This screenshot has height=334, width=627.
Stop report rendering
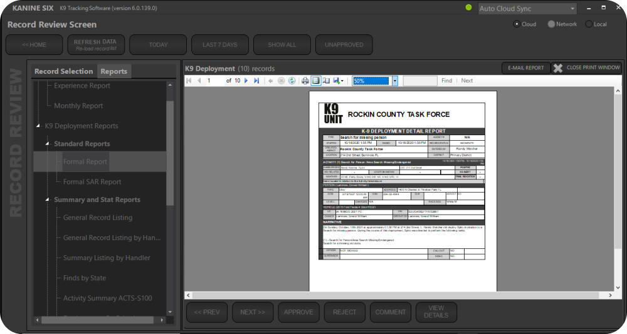(281, 81)
